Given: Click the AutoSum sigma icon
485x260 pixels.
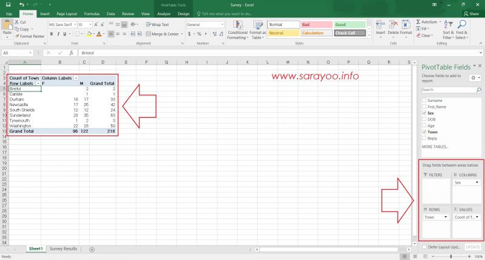Looking at the screenshot, I should [x=418, y=22].
